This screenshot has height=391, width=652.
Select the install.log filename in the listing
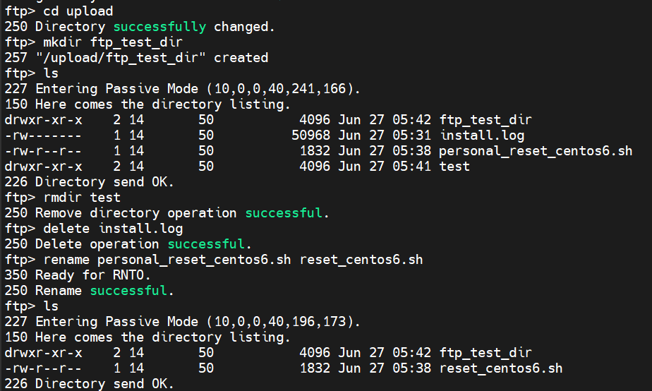click(x=482, y=136)
